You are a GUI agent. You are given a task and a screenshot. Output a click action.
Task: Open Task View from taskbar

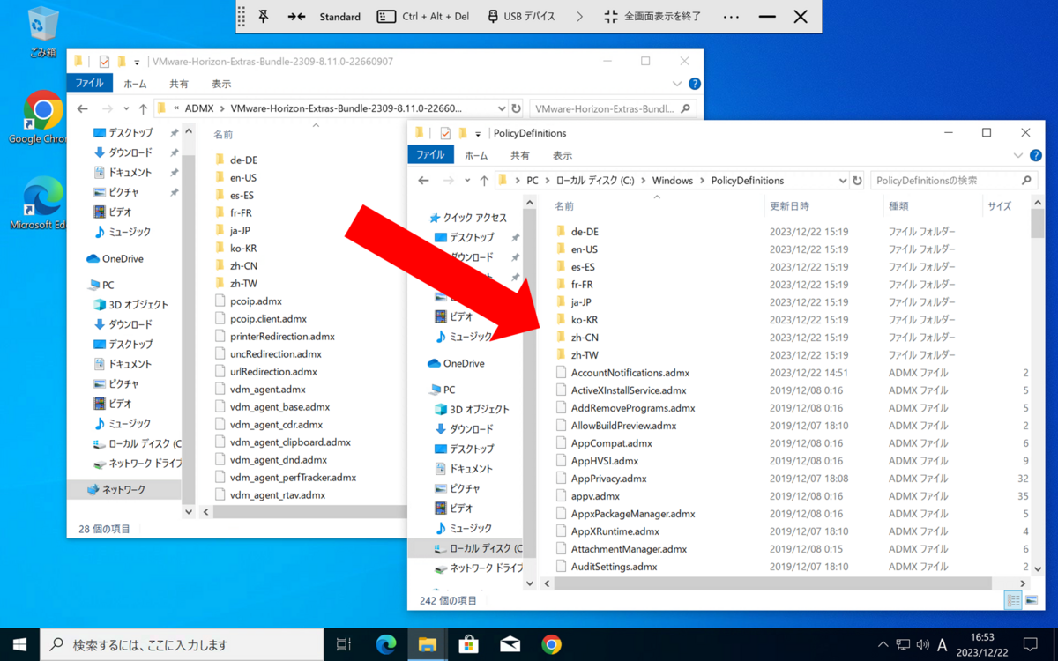click(344, 644)
